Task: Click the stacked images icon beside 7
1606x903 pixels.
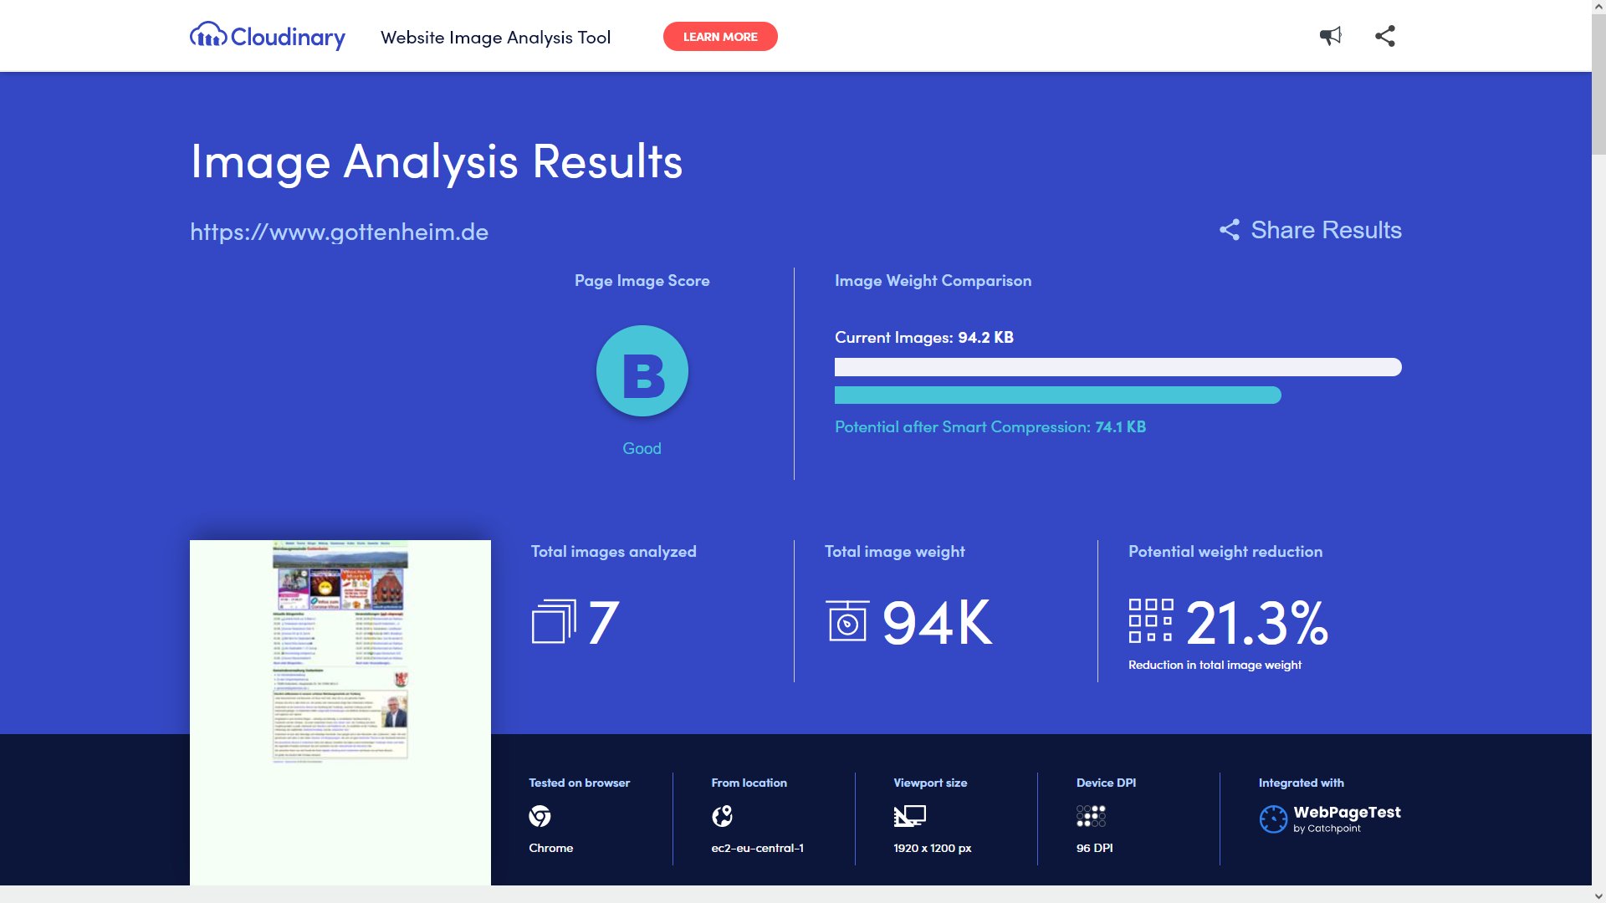Action: pyautogui.click(x=553, y=622)
